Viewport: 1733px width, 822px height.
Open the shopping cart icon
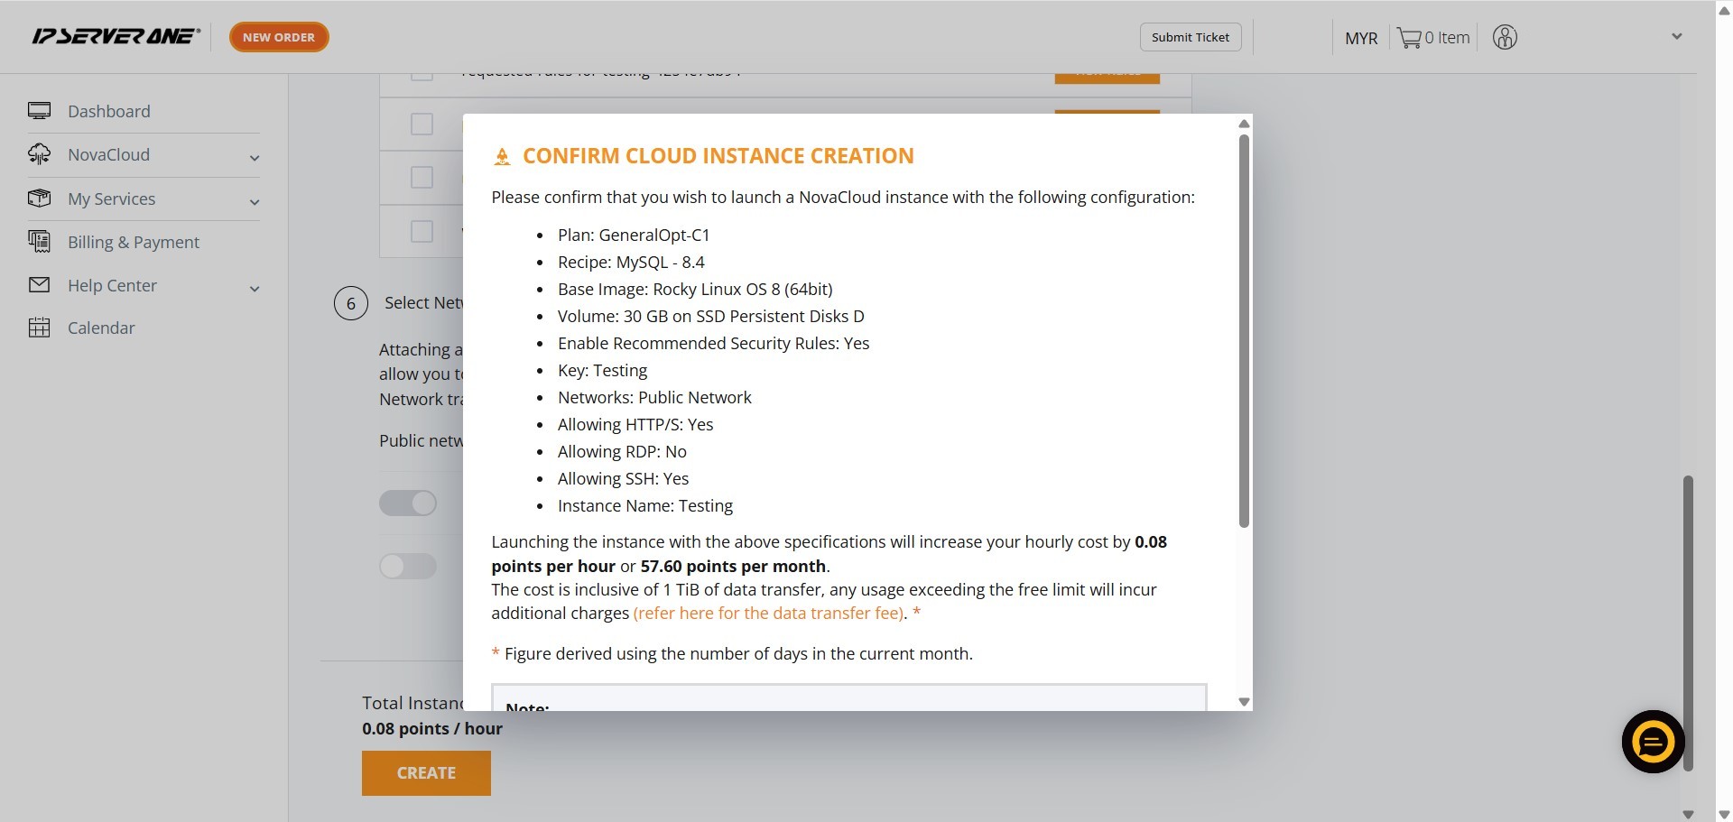pyautogui.click(x=1408, y=38)
